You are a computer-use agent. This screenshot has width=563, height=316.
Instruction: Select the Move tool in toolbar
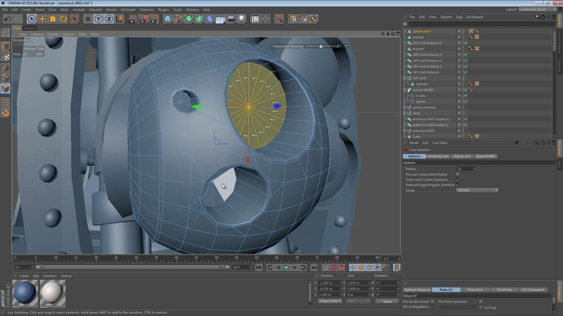[42, 19]
